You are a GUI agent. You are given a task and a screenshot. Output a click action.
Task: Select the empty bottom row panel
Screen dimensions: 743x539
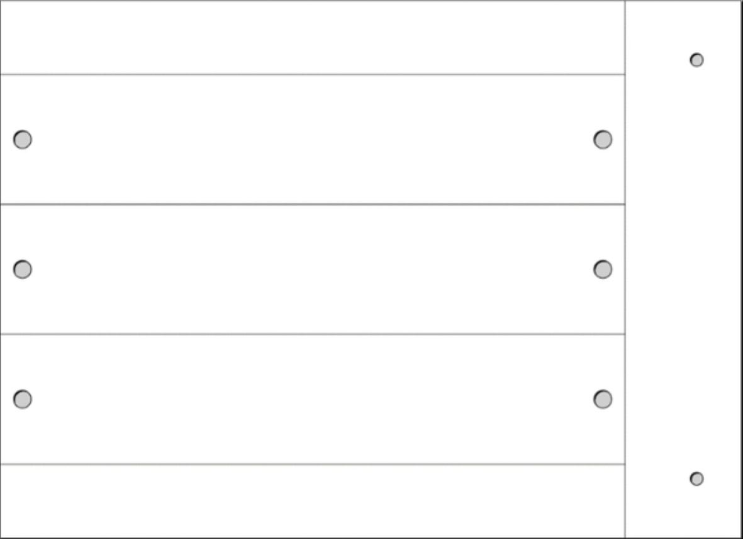pos(312,501)
